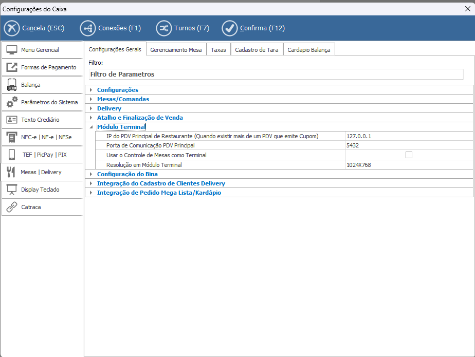Image resolution: width=475 pixels, height=357 pixels.
Task: Edit the Resolução em Módulo Terminal value
Action: point(409,165)
